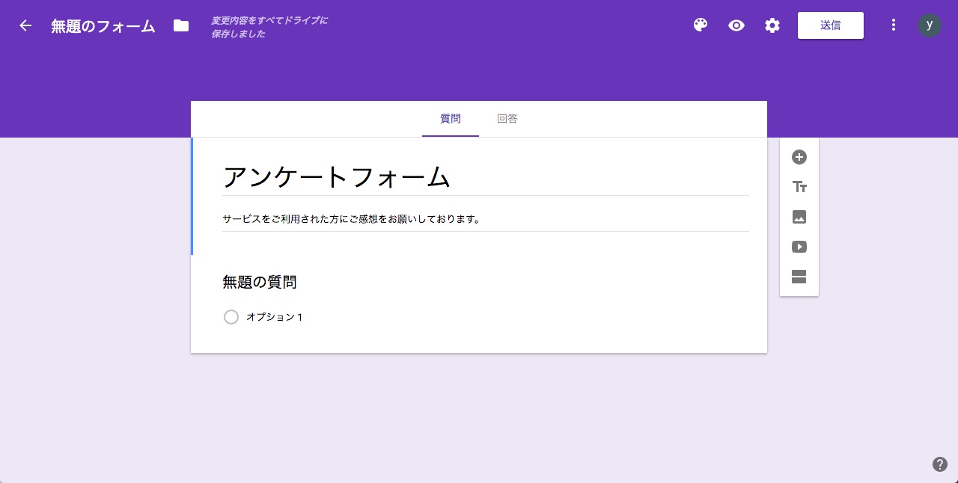958x483 pixels.
Task: Click the 送信 button
Action: [831, 25]
